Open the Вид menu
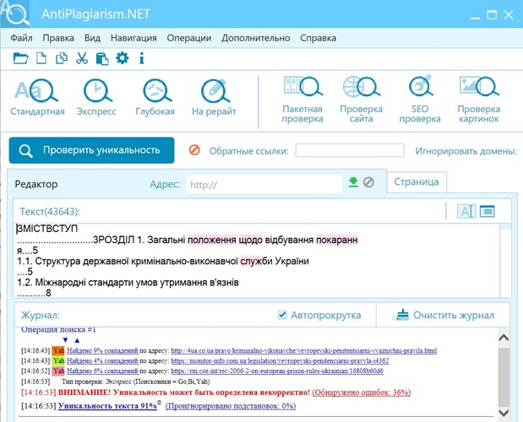 (x=92, y=38)
